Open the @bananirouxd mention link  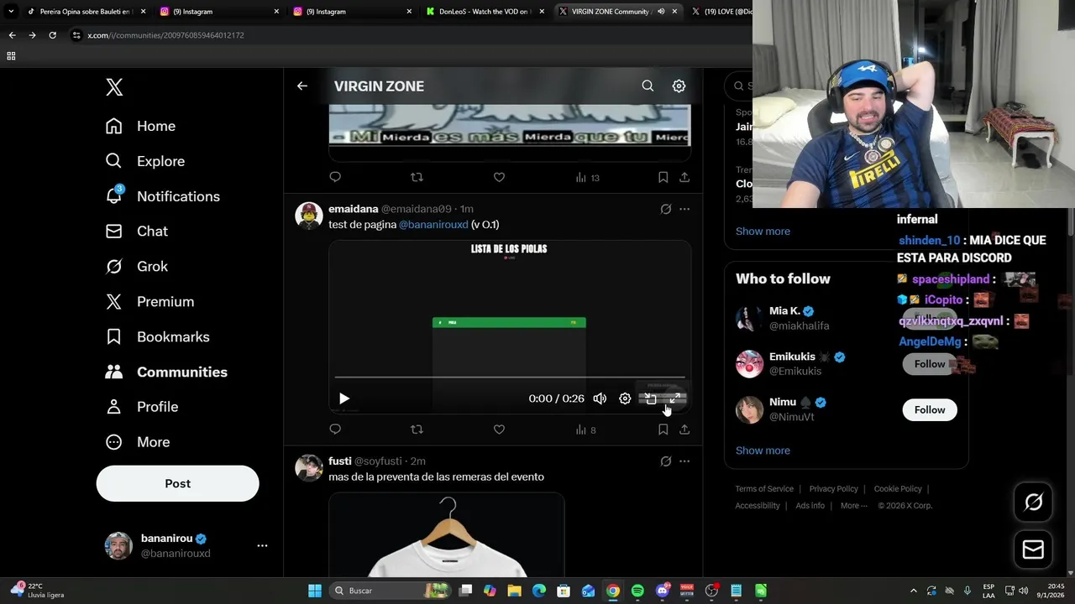pos(433,224)
